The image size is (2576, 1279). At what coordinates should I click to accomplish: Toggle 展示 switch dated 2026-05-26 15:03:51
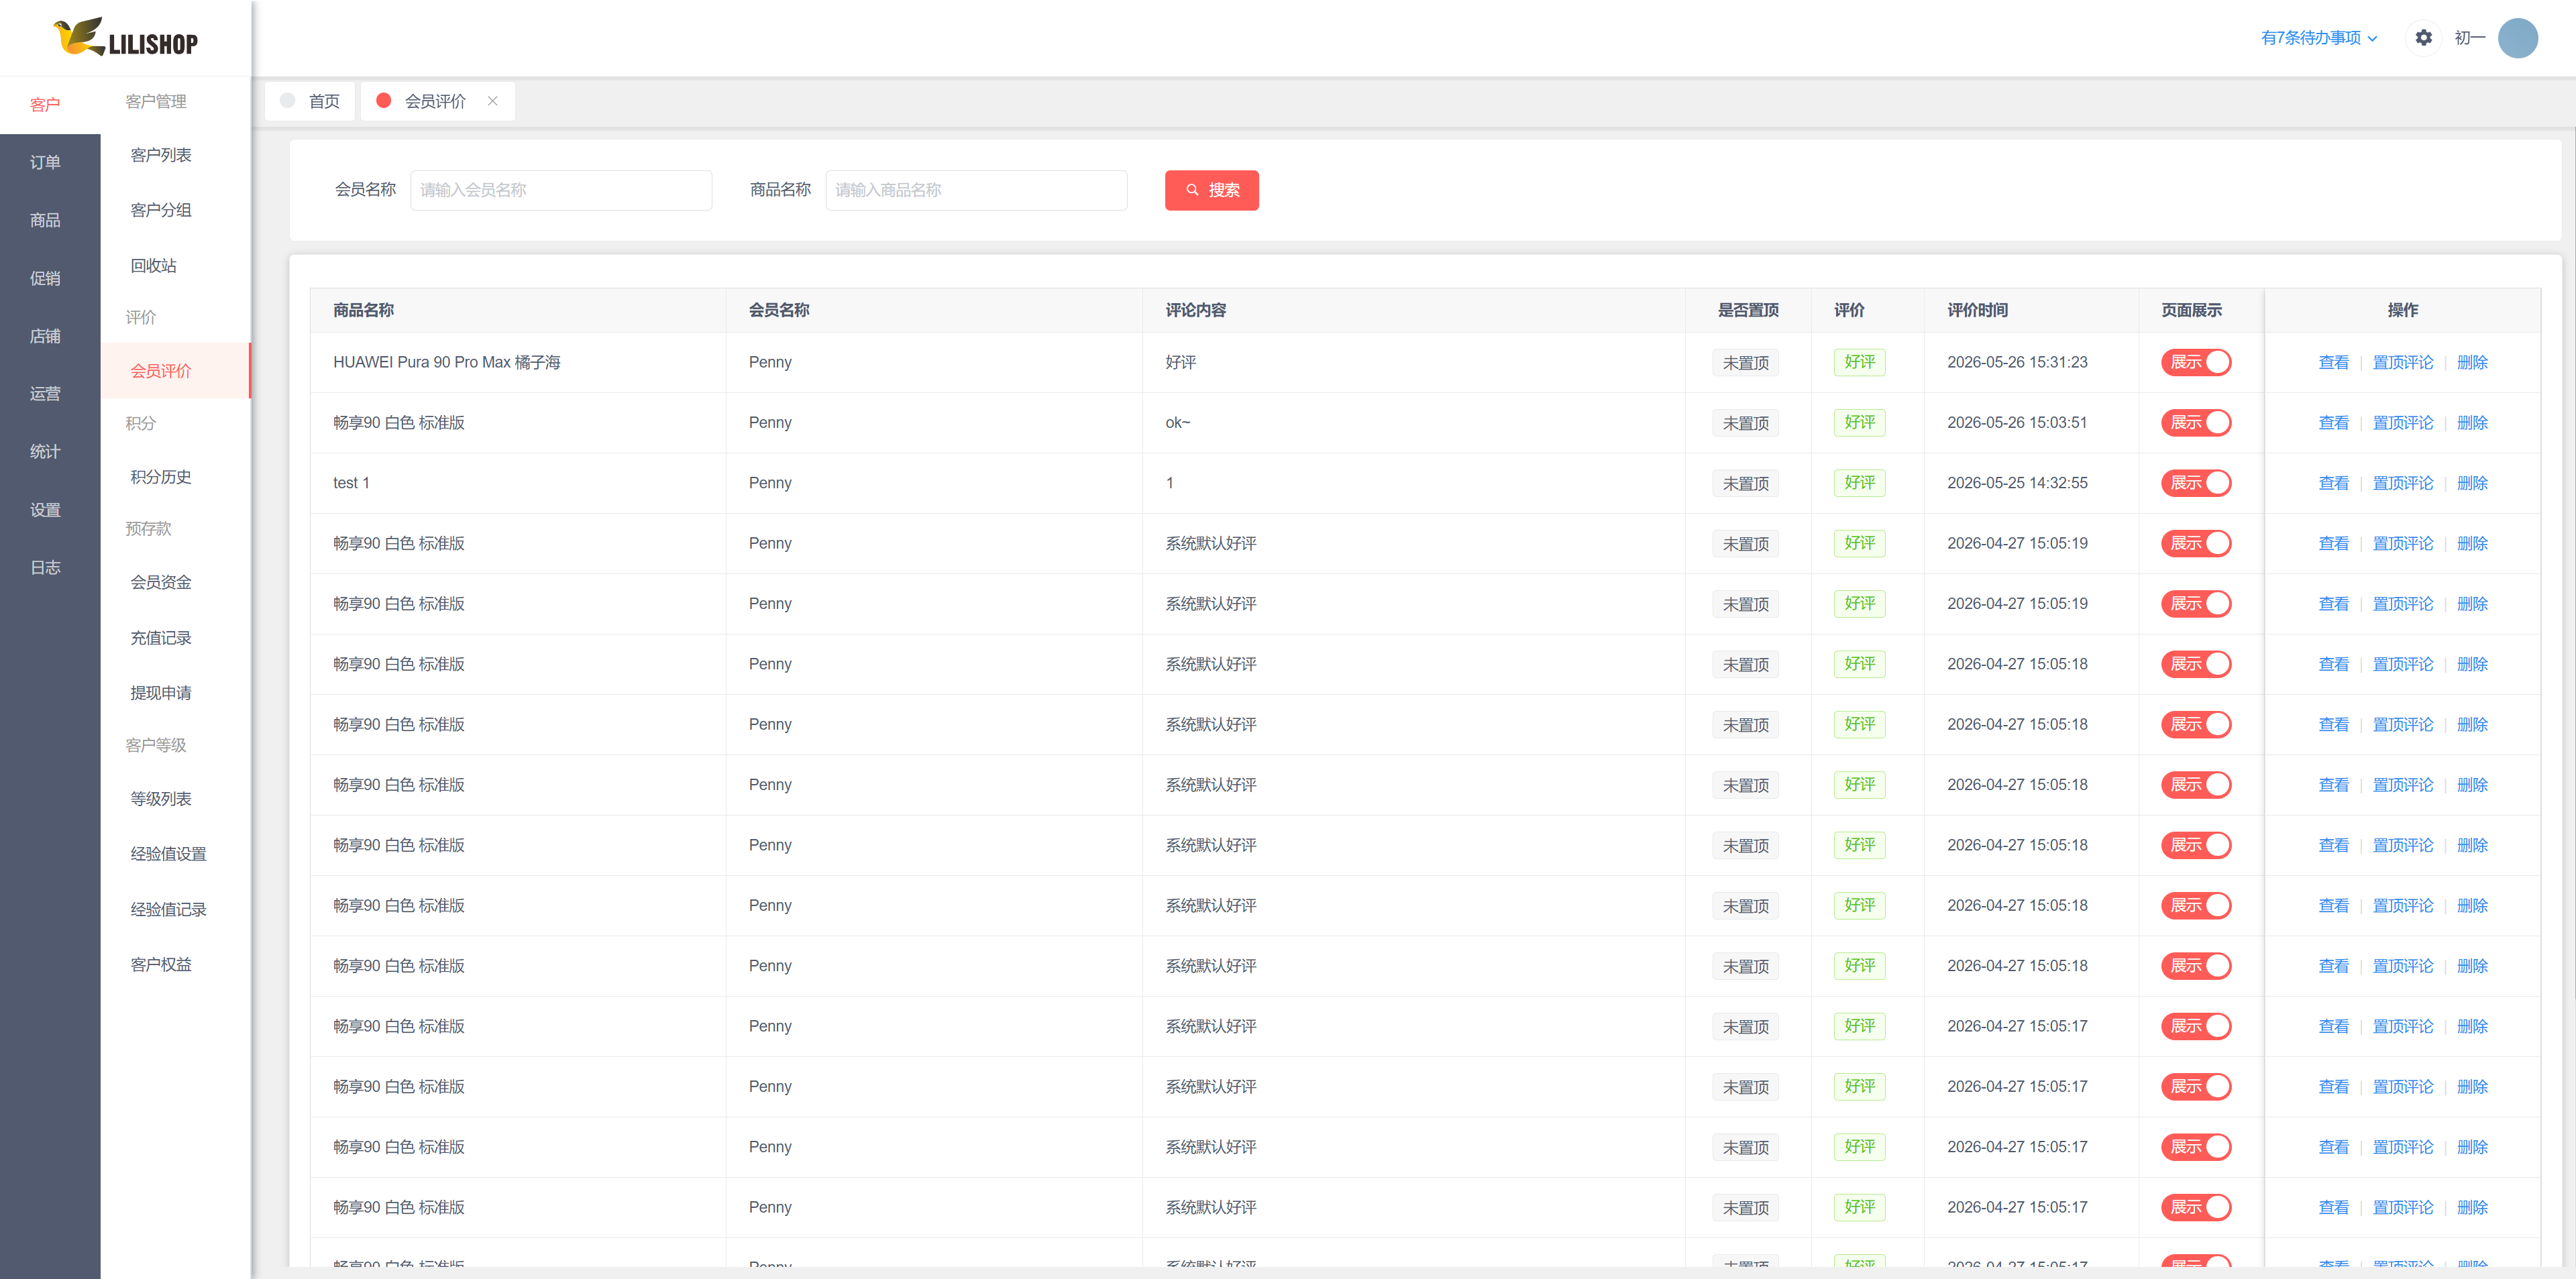(2195, 423)
